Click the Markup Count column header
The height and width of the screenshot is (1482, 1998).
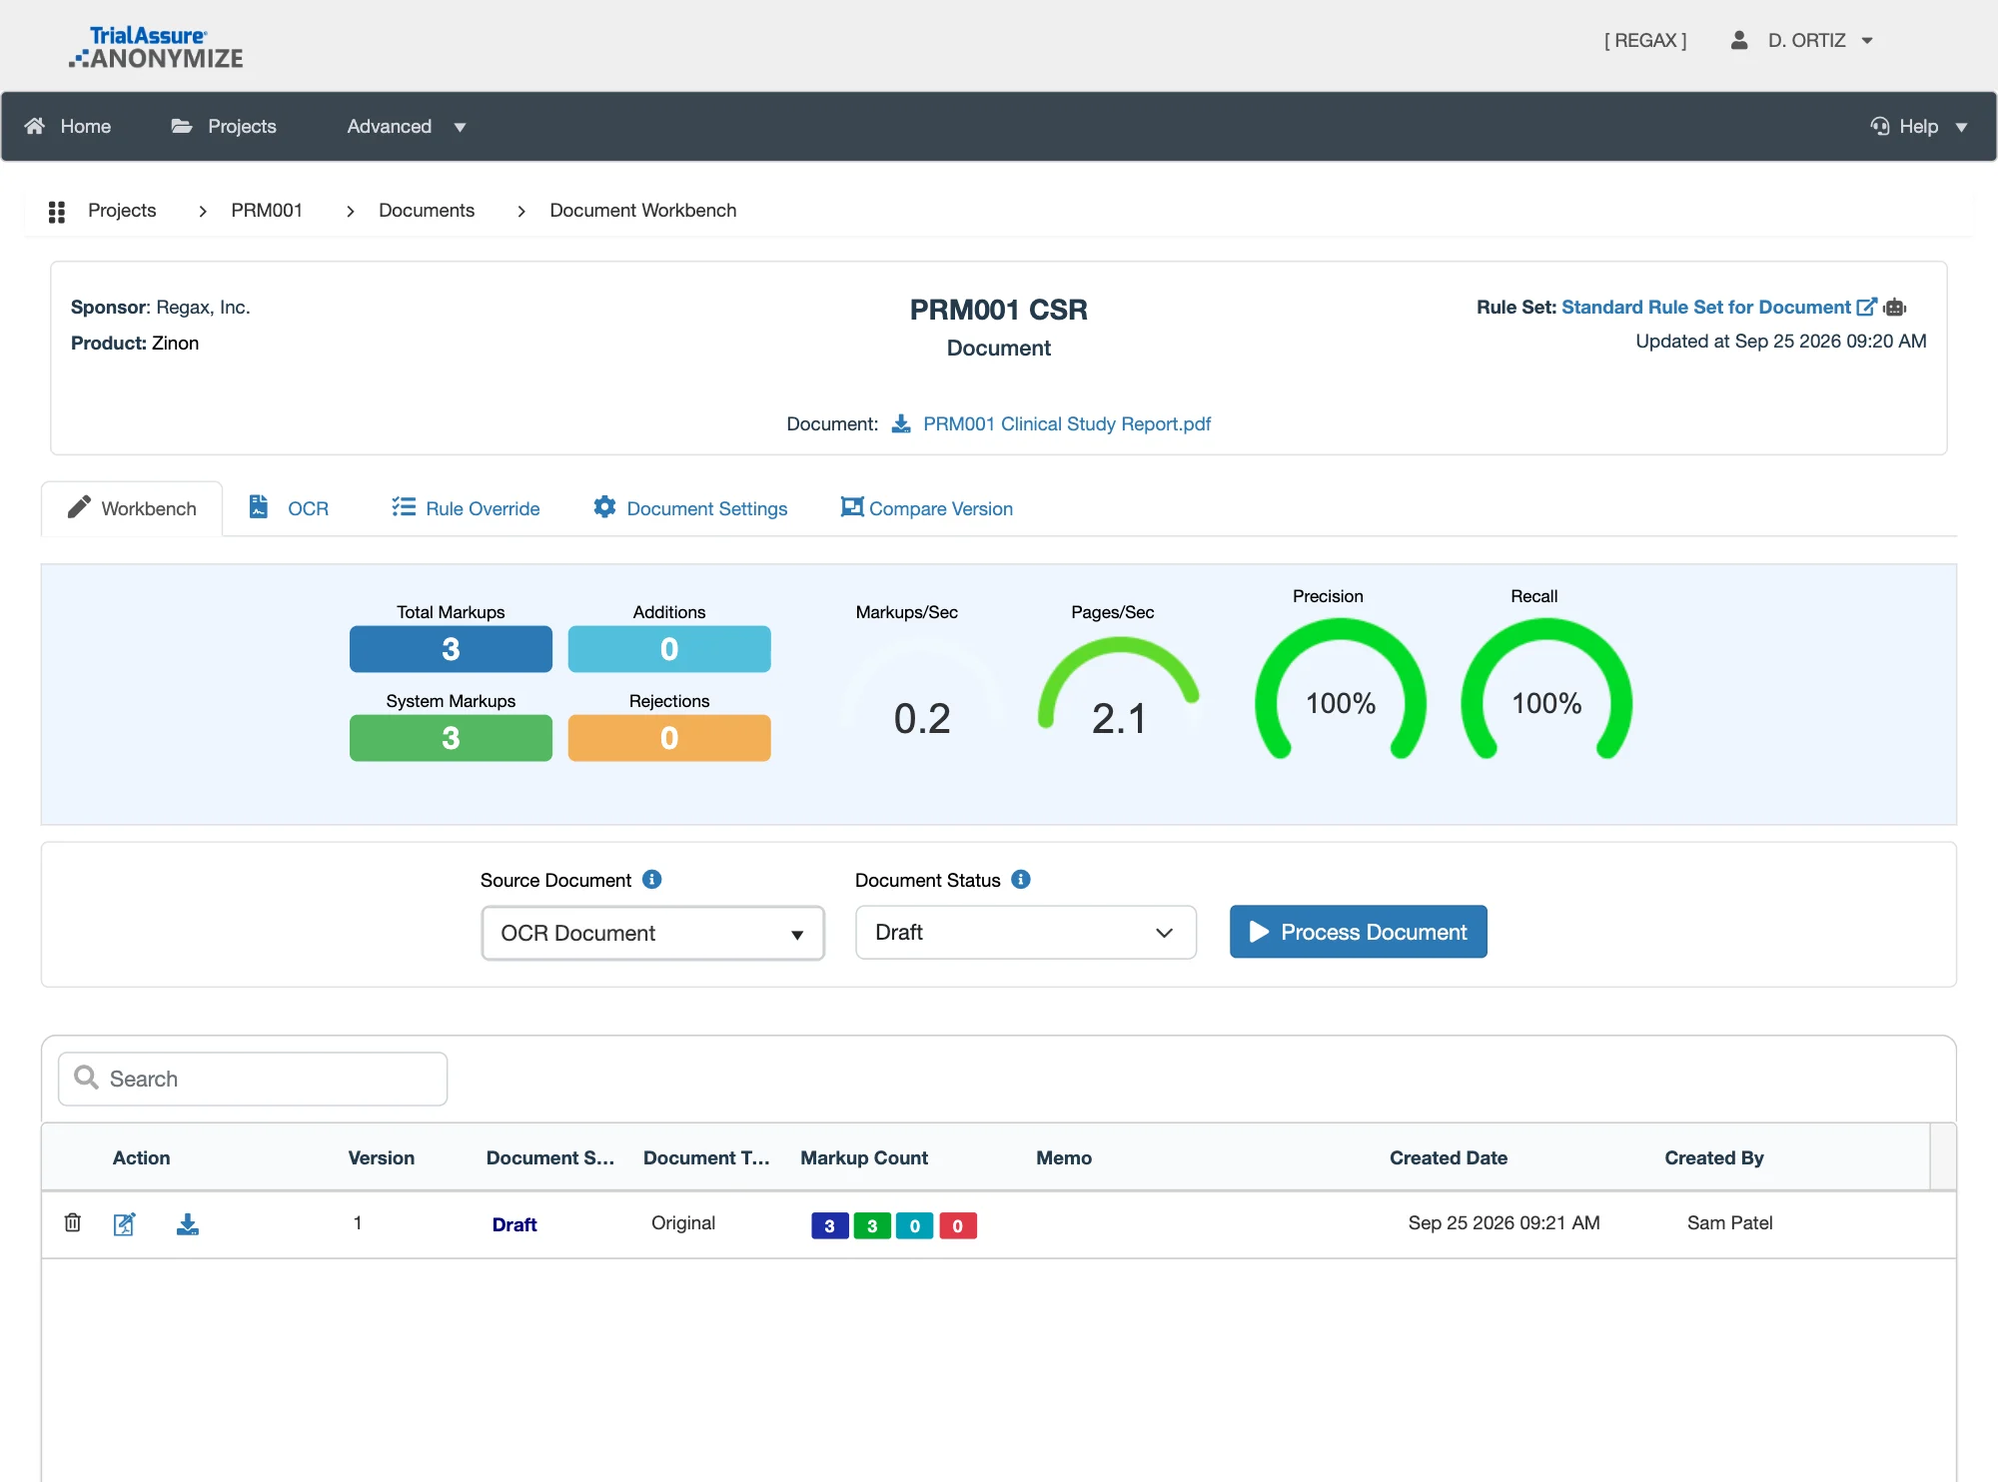[864, 1157]
